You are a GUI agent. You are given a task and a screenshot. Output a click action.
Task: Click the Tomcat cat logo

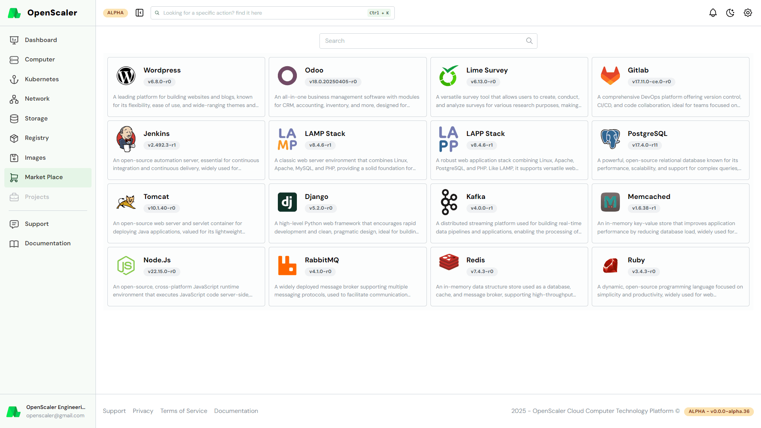(126, 202)
